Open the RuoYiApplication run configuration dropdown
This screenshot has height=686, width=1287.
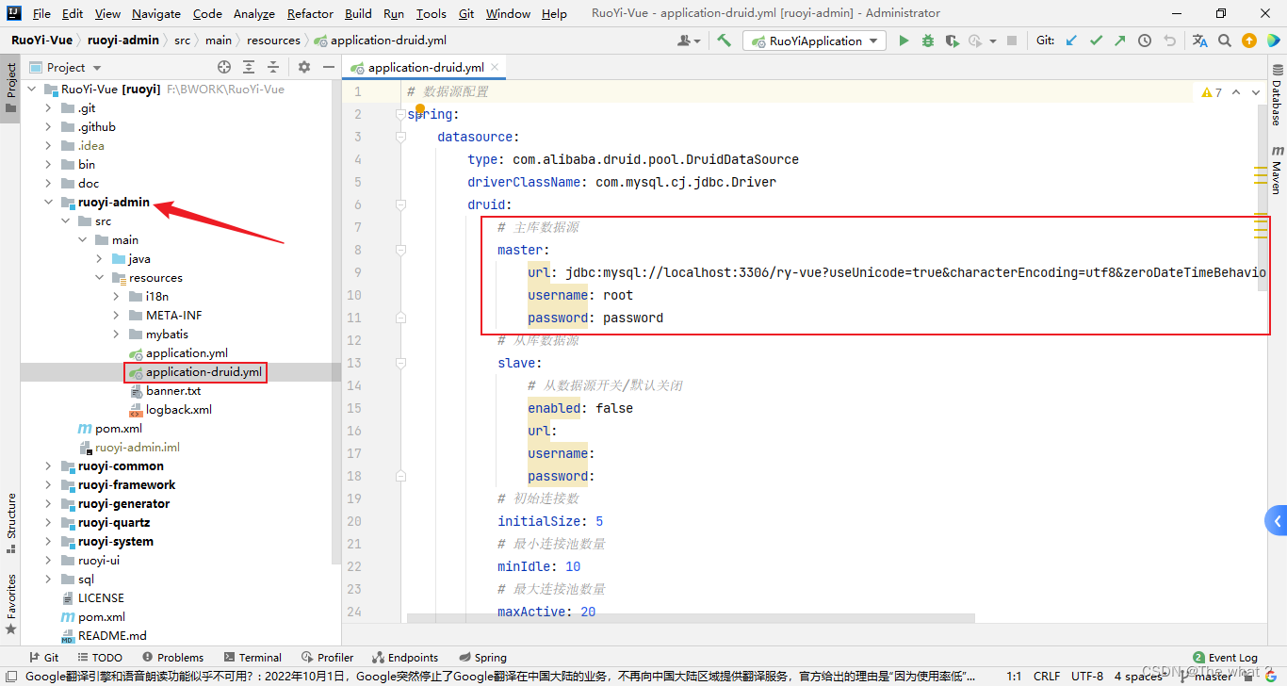[x=815, y=41]
